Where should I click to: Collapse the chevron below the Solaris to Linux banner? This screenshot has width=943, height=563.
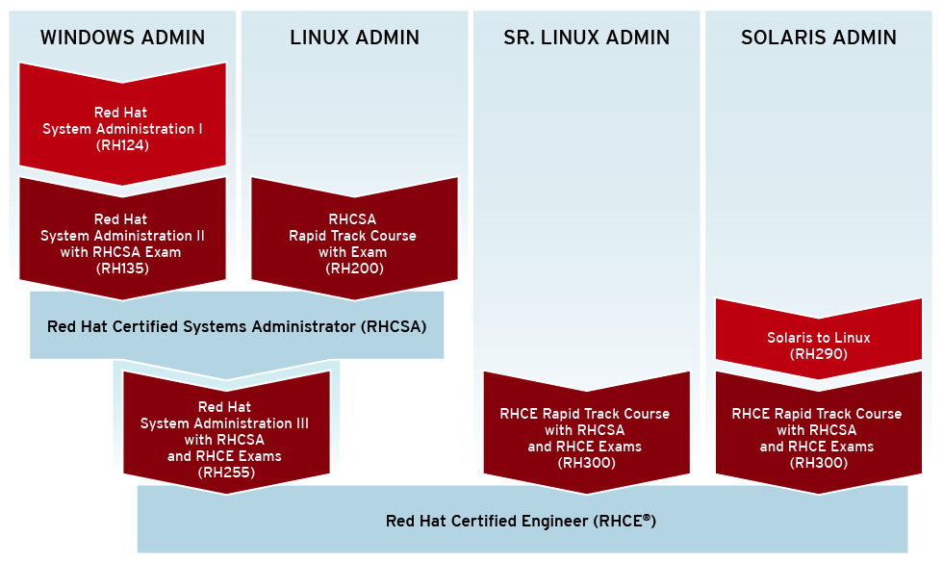pyautogui.click(x=819, y=375)
